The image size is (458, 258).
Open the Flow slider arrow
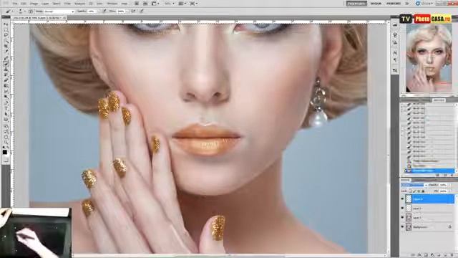pyautogui.click(x=127, y=11)
